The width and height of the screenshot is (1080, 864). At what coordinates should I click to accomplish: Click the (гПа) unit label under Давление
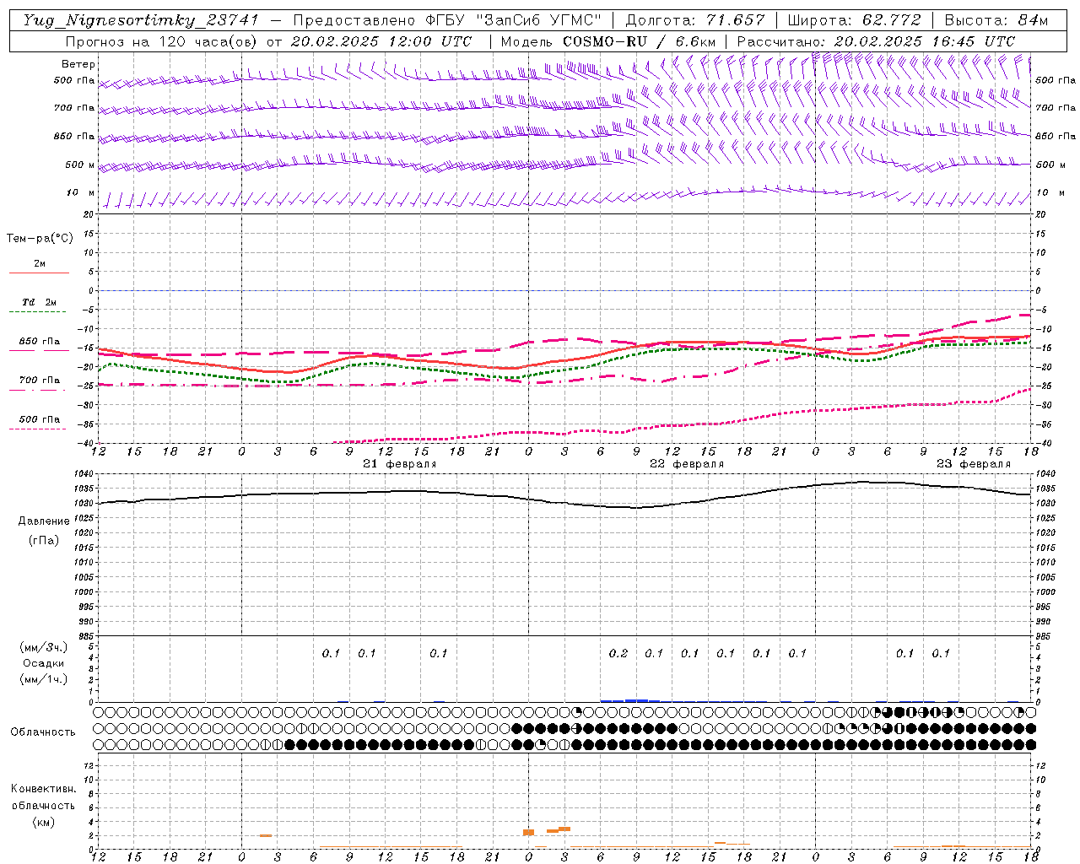coord(44,540)
